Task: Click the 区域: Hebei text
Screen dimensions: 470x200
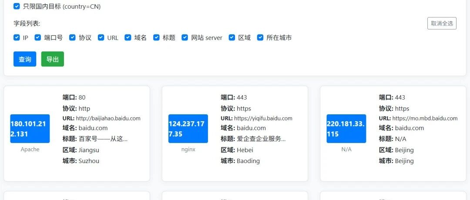Action: [x=238, y=150]
